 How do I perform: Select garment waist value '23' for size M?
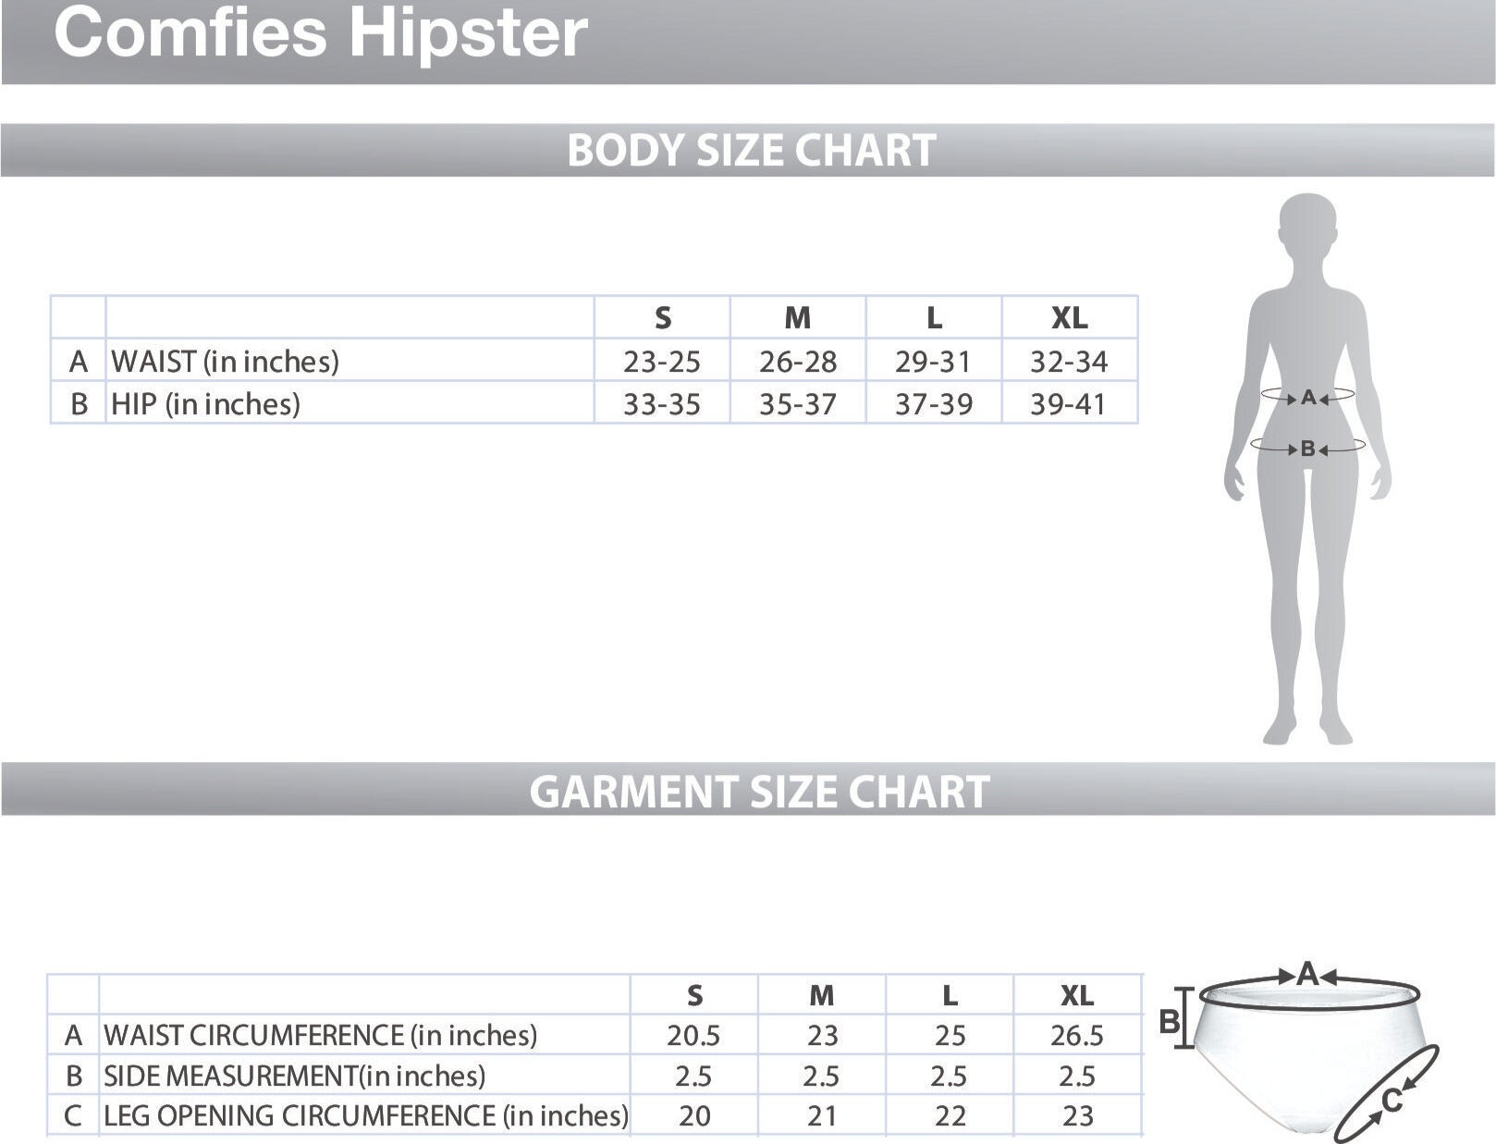[x=822, y=1036]
